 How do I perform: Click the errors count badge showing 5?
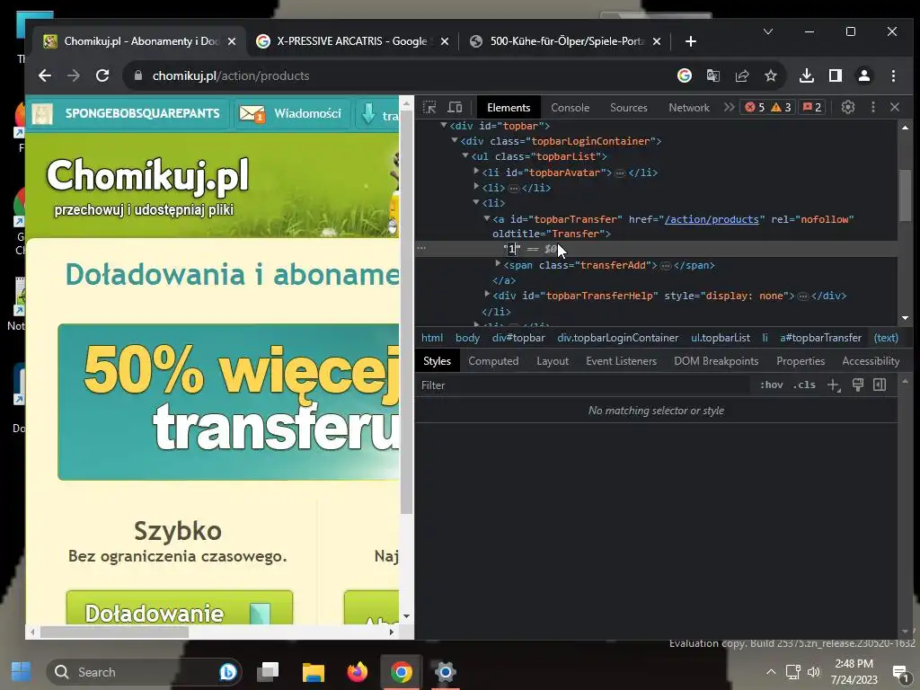755,108
